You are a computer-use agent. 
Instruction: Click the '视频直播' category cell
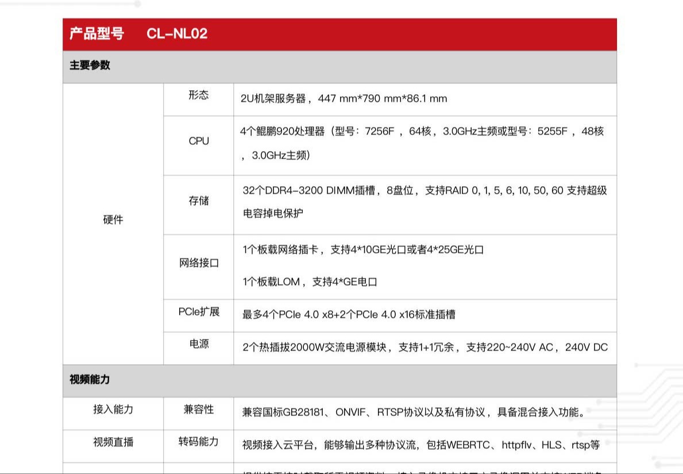tap(113, 446)
